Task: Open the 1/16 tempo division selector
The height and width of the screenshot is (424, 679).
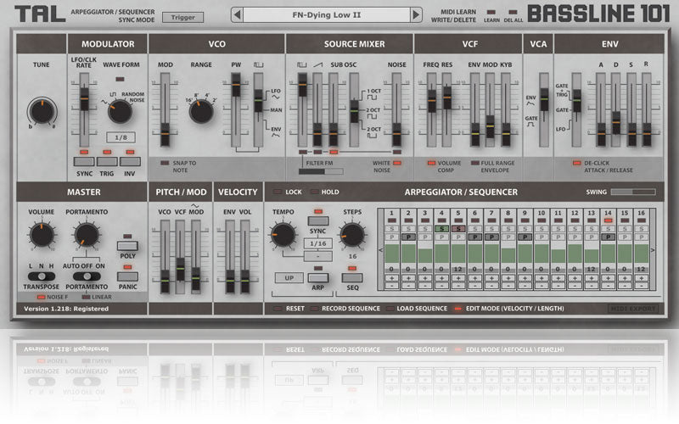Action: coord(318,243)
